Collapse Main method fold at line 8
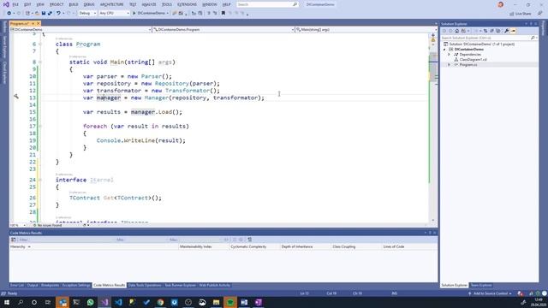Screen dimensions: 548x308 (x=40, y=62)
